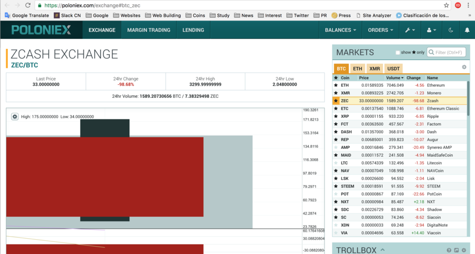Sort markets by Change column

(x=413, y=78)
